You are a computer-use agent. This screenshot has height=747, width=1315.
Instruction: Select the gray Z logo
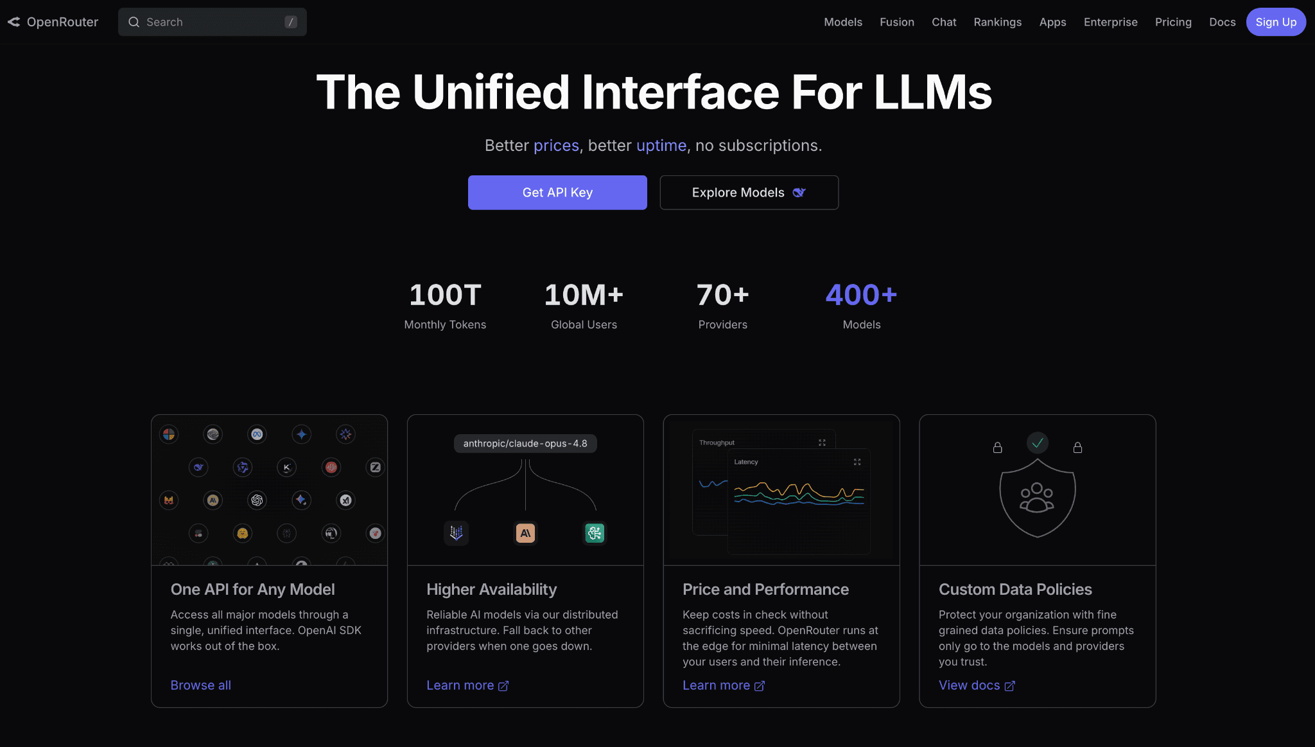click(376, 468)
